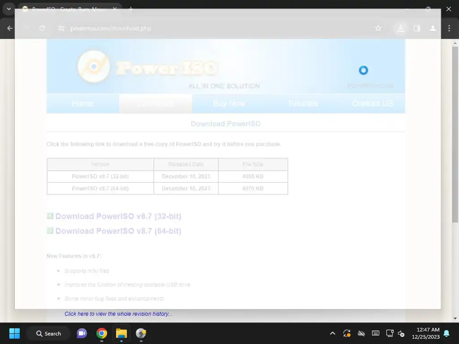Select the 4885 KB file size cell
Screen dimensions: 459x344
pos(253,176)
